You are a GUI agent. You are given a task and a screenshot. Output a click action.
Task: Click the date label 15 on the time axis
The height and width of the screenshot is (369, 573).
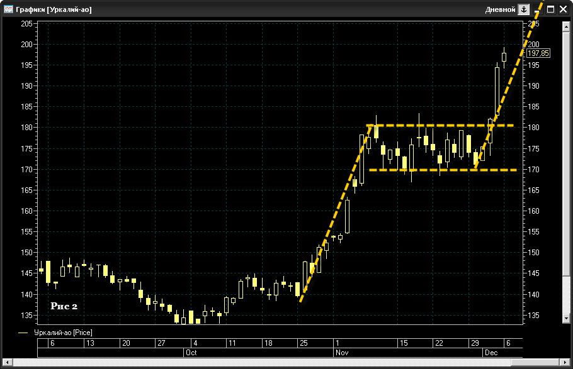point(404,343)
